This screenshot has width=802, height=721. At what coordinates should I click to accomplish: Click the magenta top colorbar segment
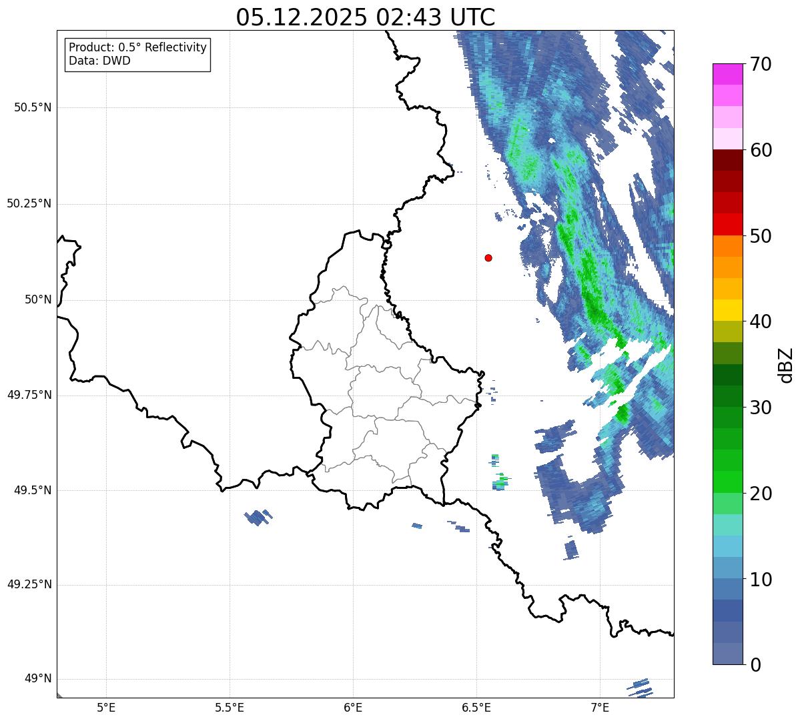click(x=727, y=74)
